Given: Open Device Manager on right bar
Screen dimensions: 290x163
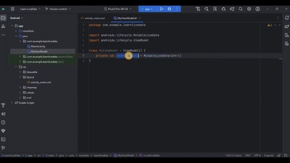Looking at the screenshot, I should pyautogui.click(x=287, y=35).
